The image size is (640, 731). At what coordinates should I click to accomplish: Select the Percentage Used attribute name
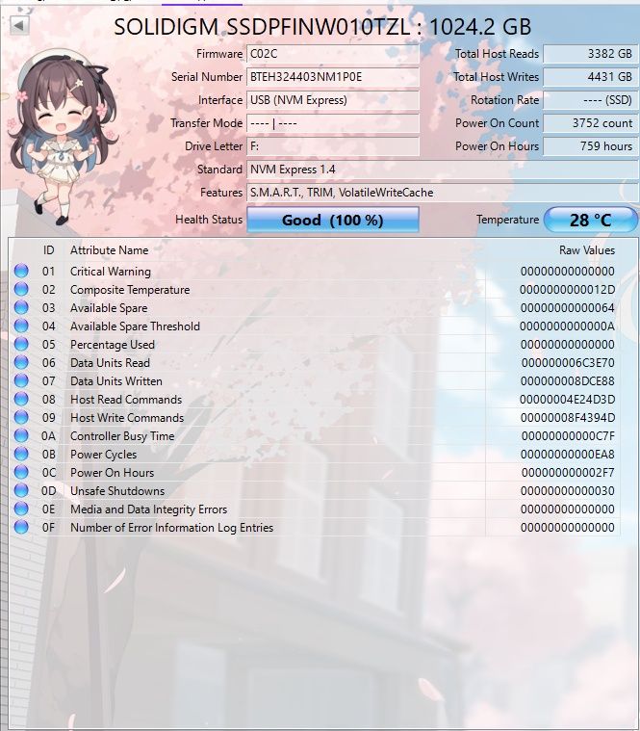click(113, 345)
